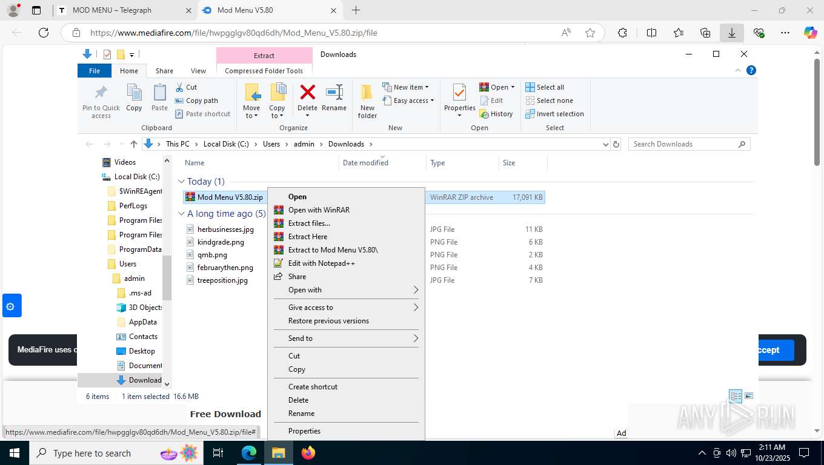This screenshot has height=465, width=824.
Task: Click Select none in ribbon
Action: click(549, 101)
